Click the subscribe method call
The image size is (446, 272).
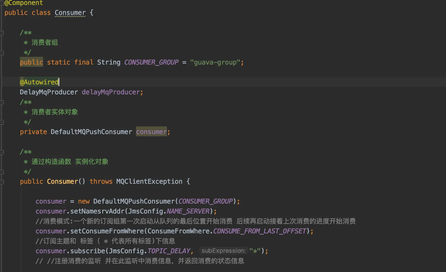88,251
